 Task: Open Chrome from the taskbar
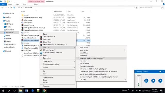(x=44, y=91)
